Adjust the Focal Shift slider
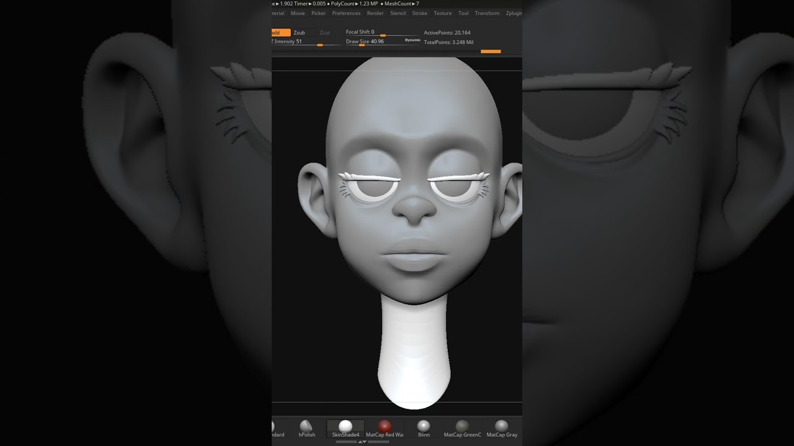The height and width of the screenshot is (446, 794). click(x=381, y=33)
